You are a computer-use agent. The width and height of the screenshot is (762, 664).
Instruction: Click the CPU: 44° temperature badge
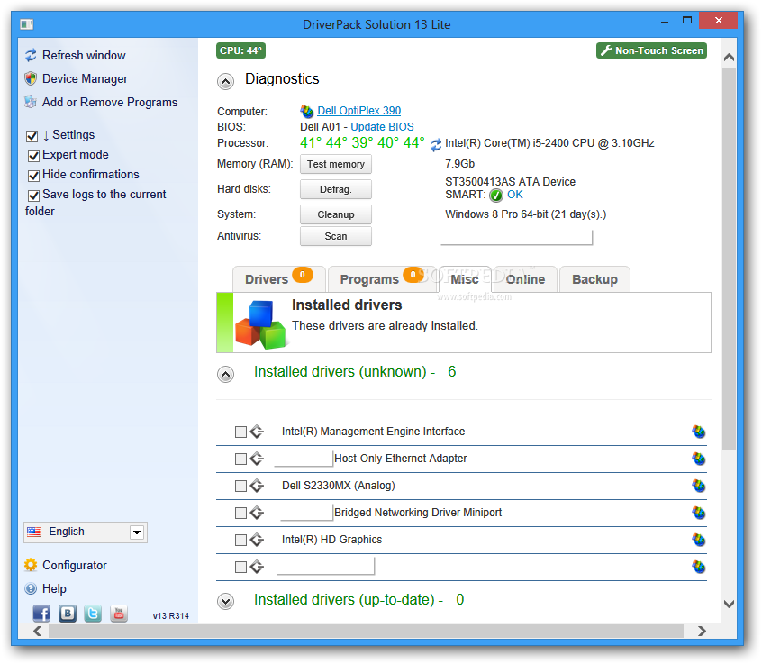coord(241,50)
